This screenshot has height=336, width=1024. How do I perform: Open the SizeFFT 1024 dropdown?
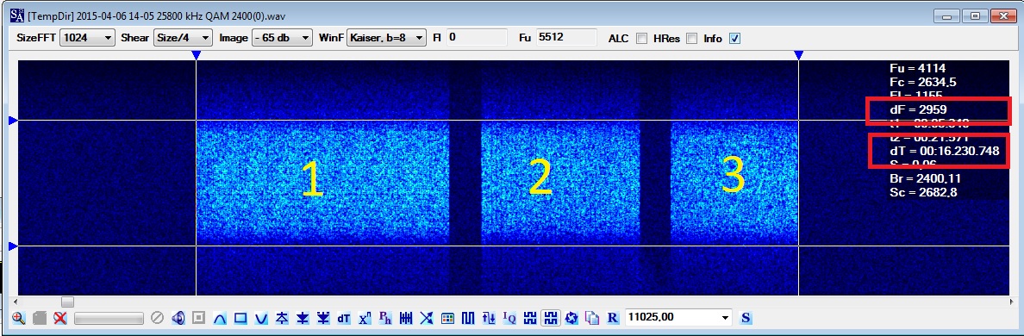(87, 38)
